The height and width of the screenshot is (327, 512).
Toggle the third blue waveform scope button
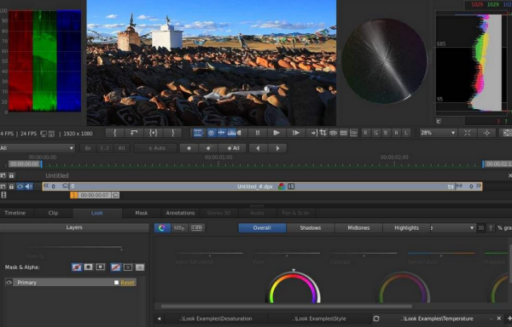(222, 133)
